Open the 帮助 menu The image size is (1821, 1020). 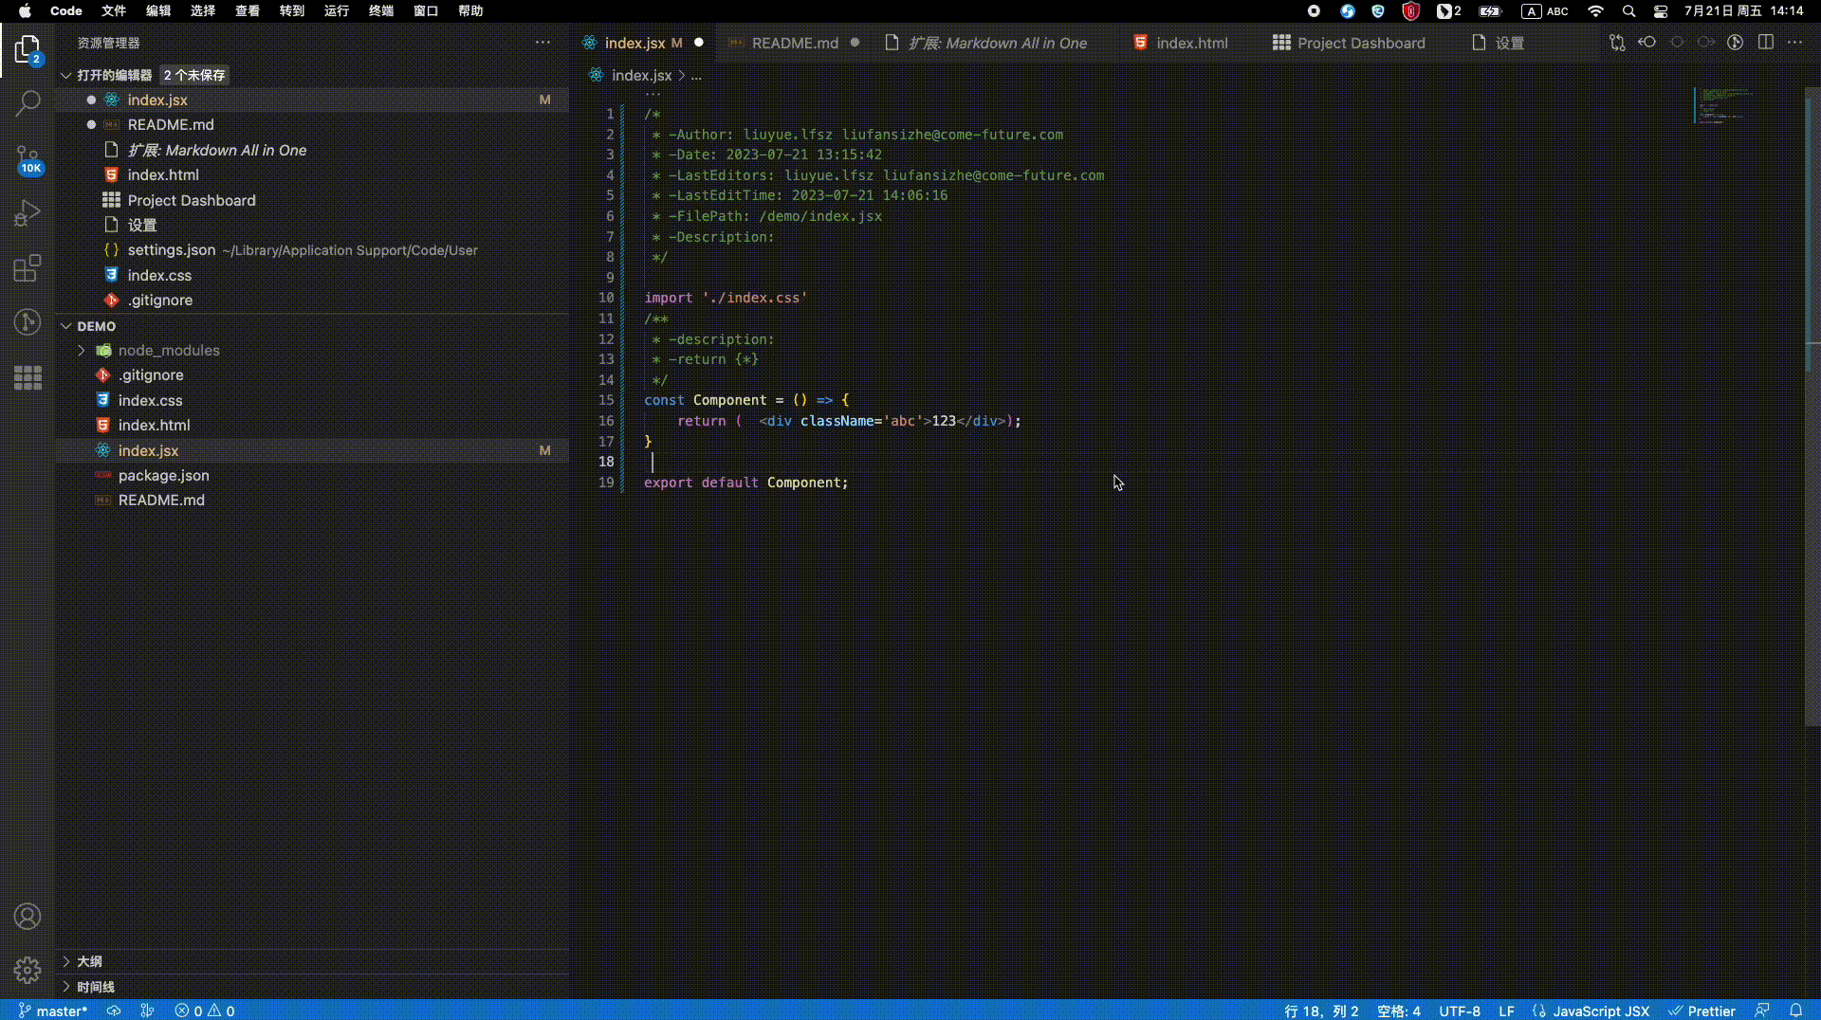(x=470, y=11)
